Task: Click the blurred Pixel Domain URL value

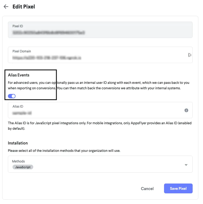Action: [x=47, y=58]
